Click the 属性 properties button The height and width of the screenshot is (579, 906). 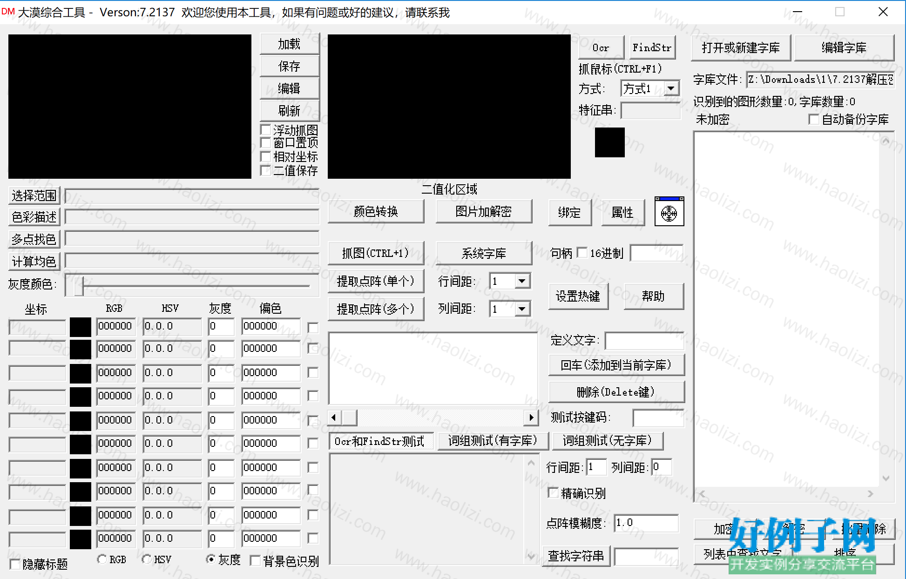point(623,213)
